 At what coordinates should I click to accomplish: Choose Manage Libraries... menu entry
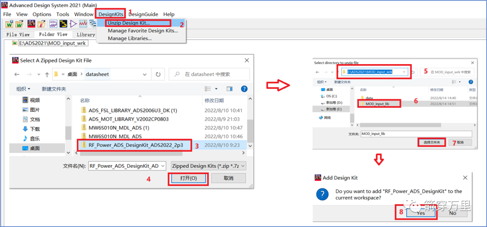(x=130, y=38)
